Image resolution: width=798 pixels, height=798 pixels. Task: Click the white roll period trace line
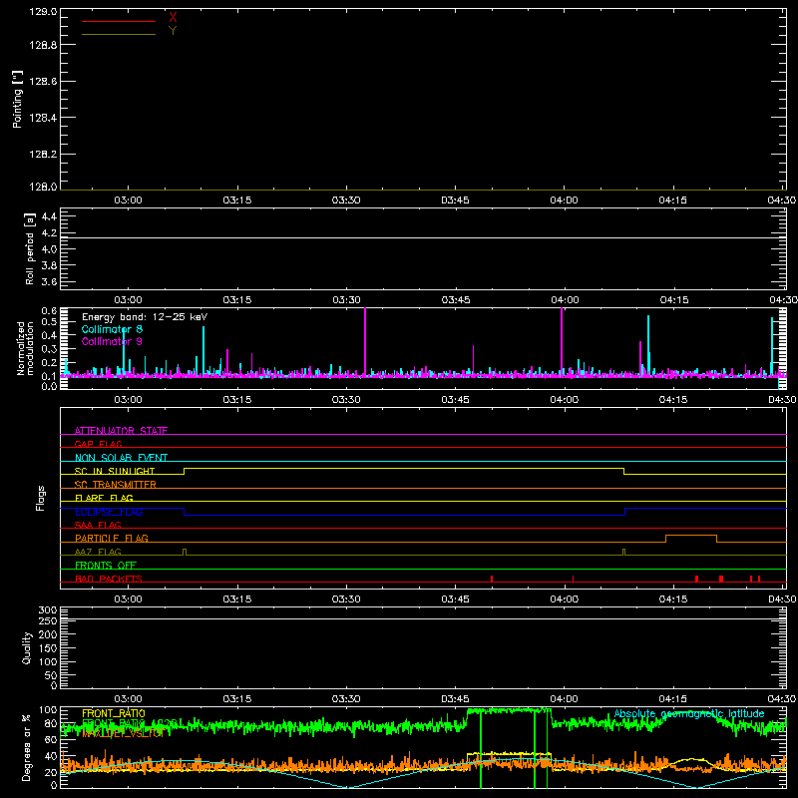[x=423, y=237]
